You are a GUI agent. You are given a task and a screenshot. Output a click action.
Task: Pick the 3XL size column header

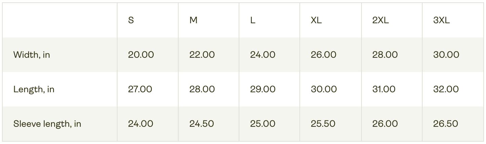(x=441, y=20)
